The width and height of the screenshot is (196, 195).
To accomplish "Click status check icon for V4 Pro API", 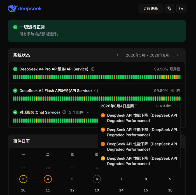I will pos(15,69).
